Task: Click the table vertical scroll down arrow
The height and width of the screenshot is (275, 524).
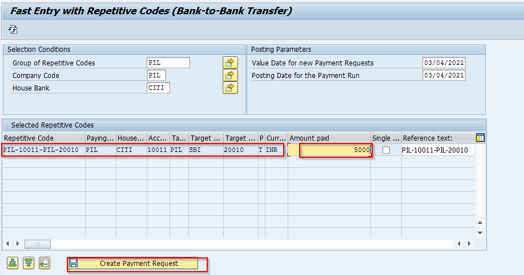Action: [x=480, y=233]
